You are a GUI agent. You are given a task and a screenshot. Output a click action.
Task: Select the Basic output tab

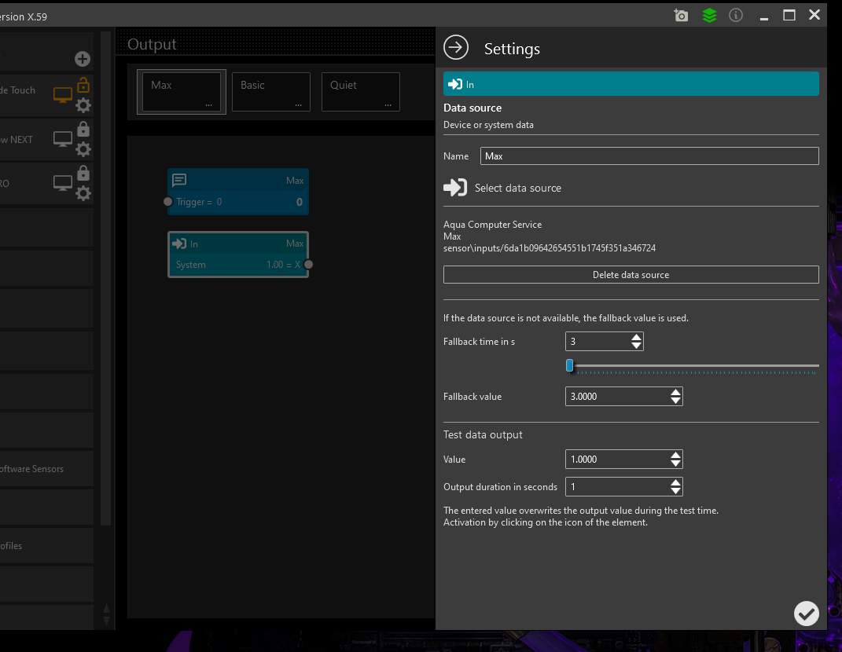(x=270, y=92)
